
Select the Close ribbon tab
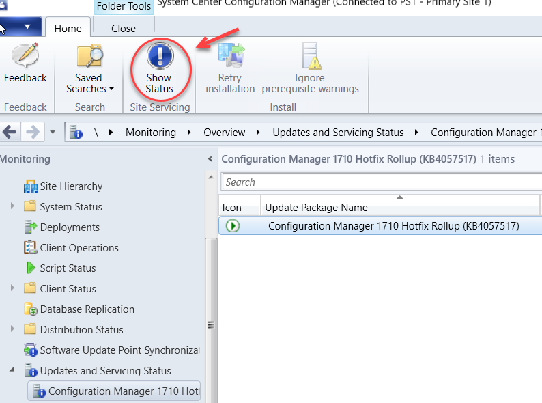[124, 28]
